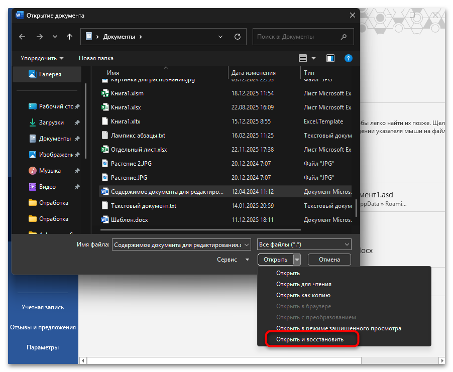453x372 pixels.
Task: Select Открыть как копию menu item
Action: [303, 295]
